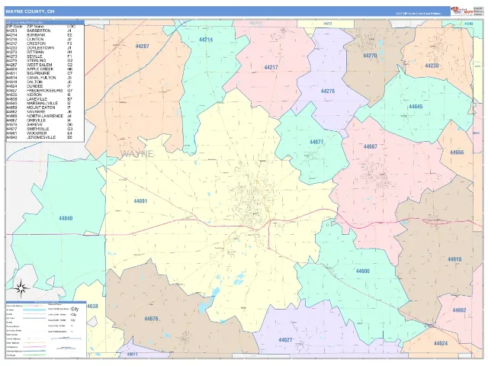Click the 44618 ZIP label on map
The width and height of the screenshot is (488, 366).
(454, 259)
